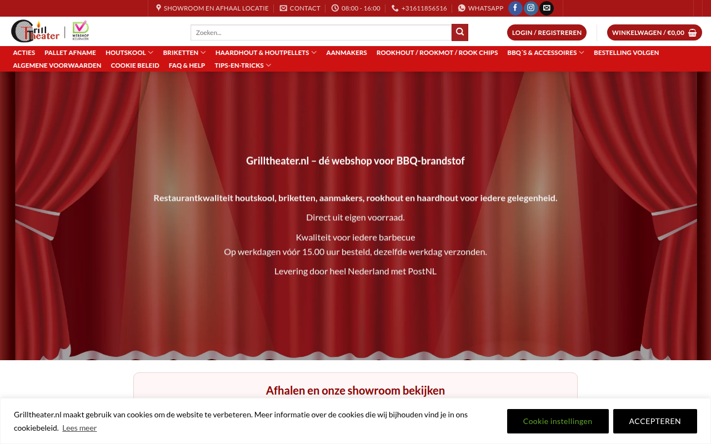The image size is (711, 444).
Task: Open Rookhout / Rookmot / Rook Chips
Action: point(437,53)
